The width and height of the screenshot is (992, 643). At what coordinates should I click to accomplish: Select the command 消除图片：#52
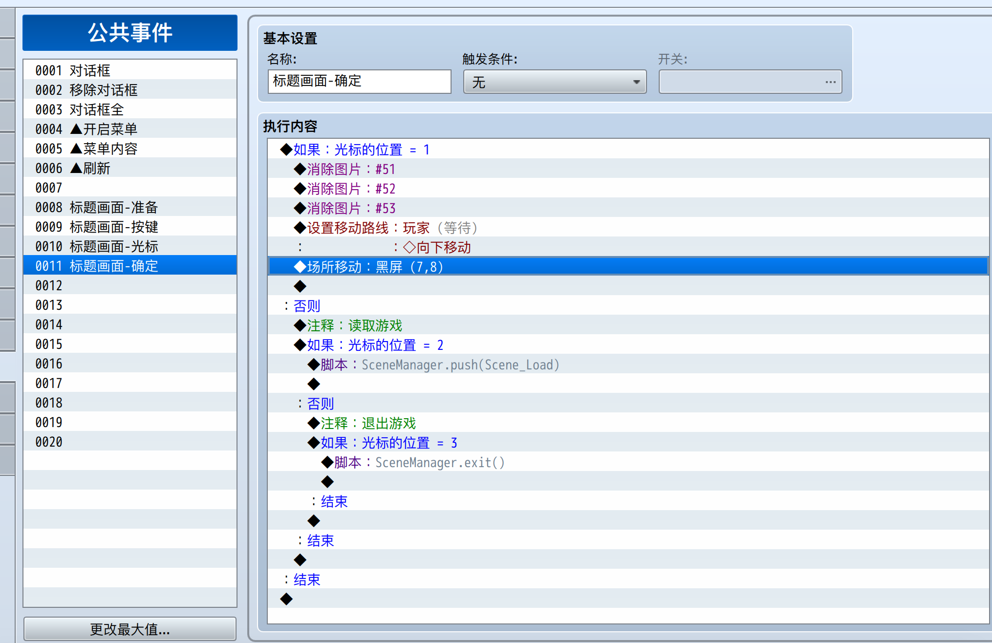pyautogui.click(x=628, y=188)
